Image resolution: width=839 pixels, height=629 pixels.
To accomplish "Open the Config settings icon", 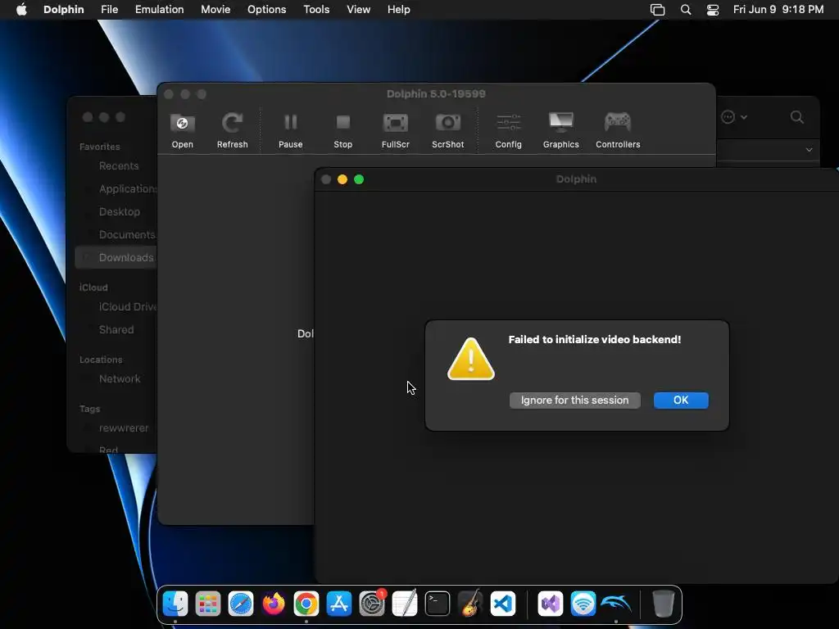I will click(x=508, y=123).
